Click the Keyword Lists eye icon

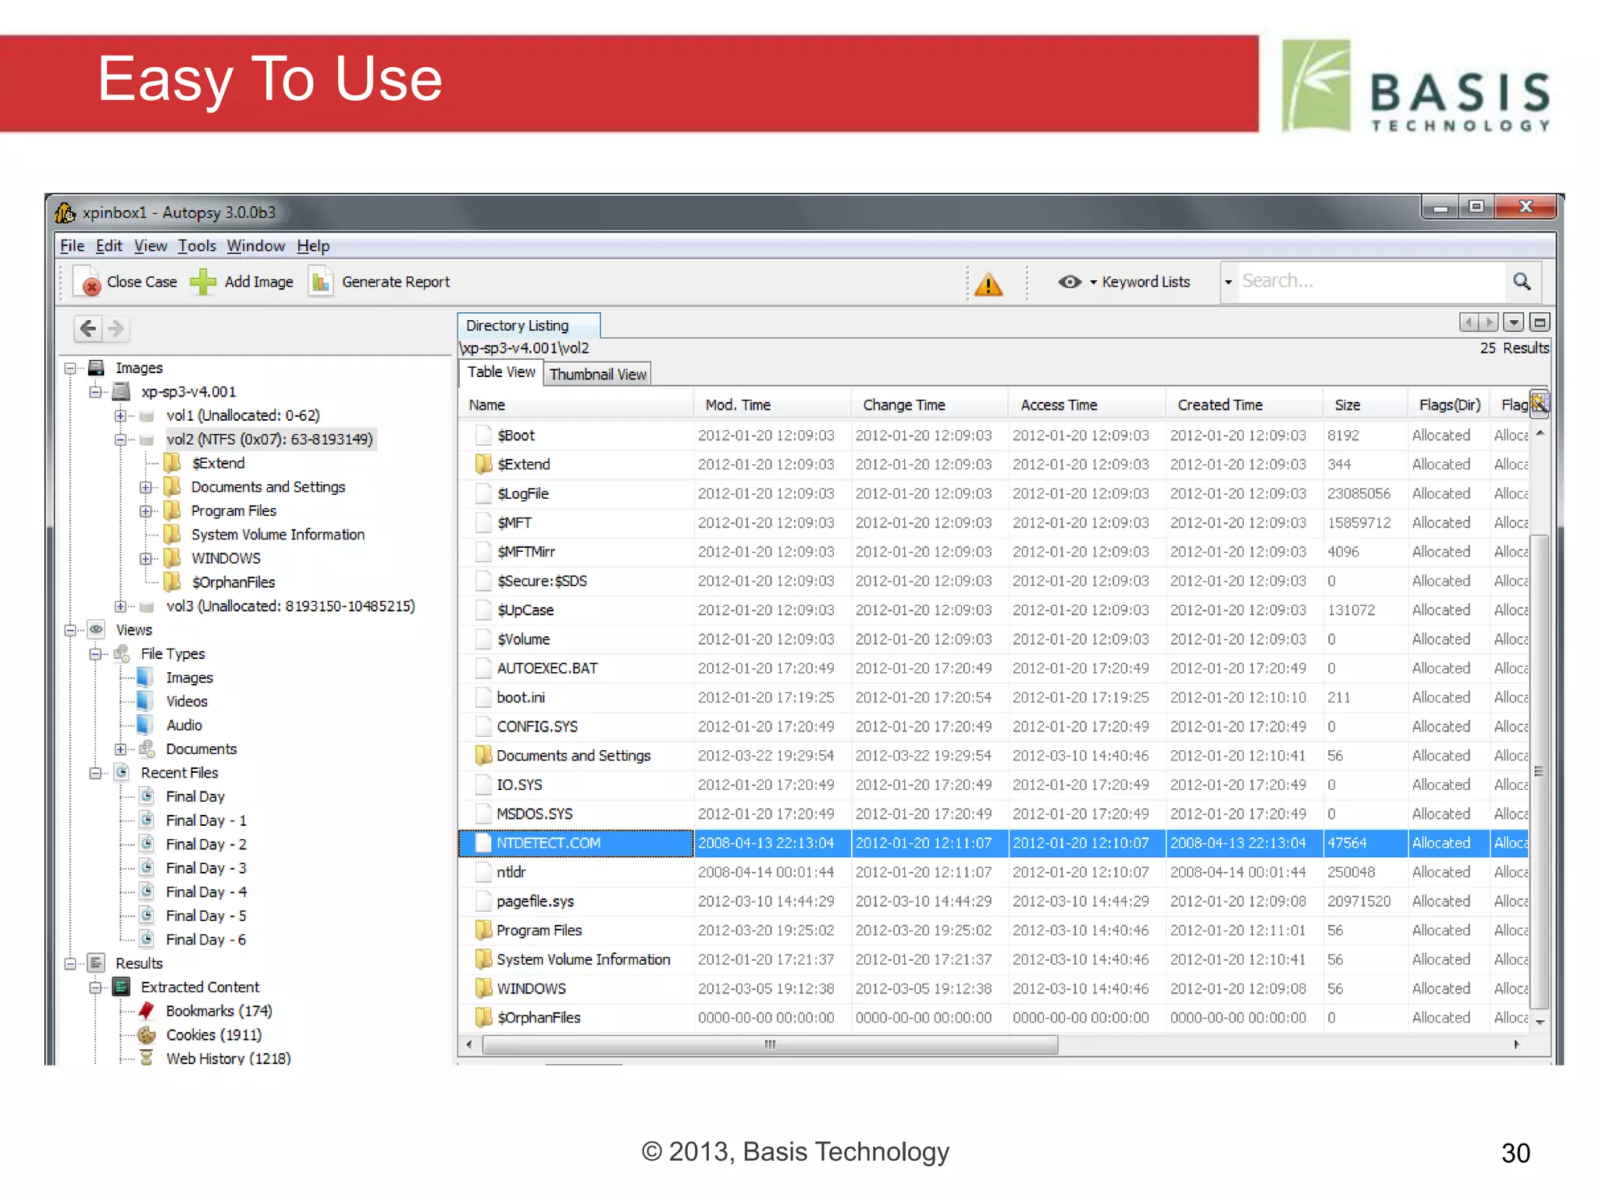1070,282
